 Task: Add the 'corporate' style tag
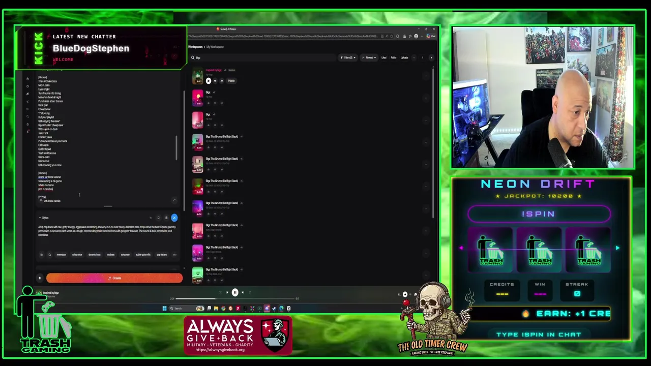click(125, 255)
